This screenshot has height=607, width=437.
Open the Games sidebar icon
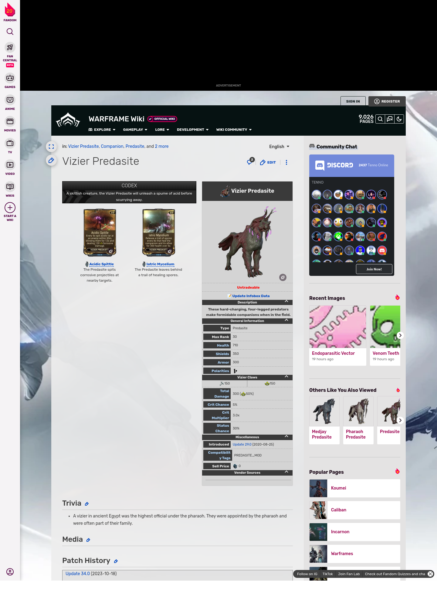(x=10, y=78)
